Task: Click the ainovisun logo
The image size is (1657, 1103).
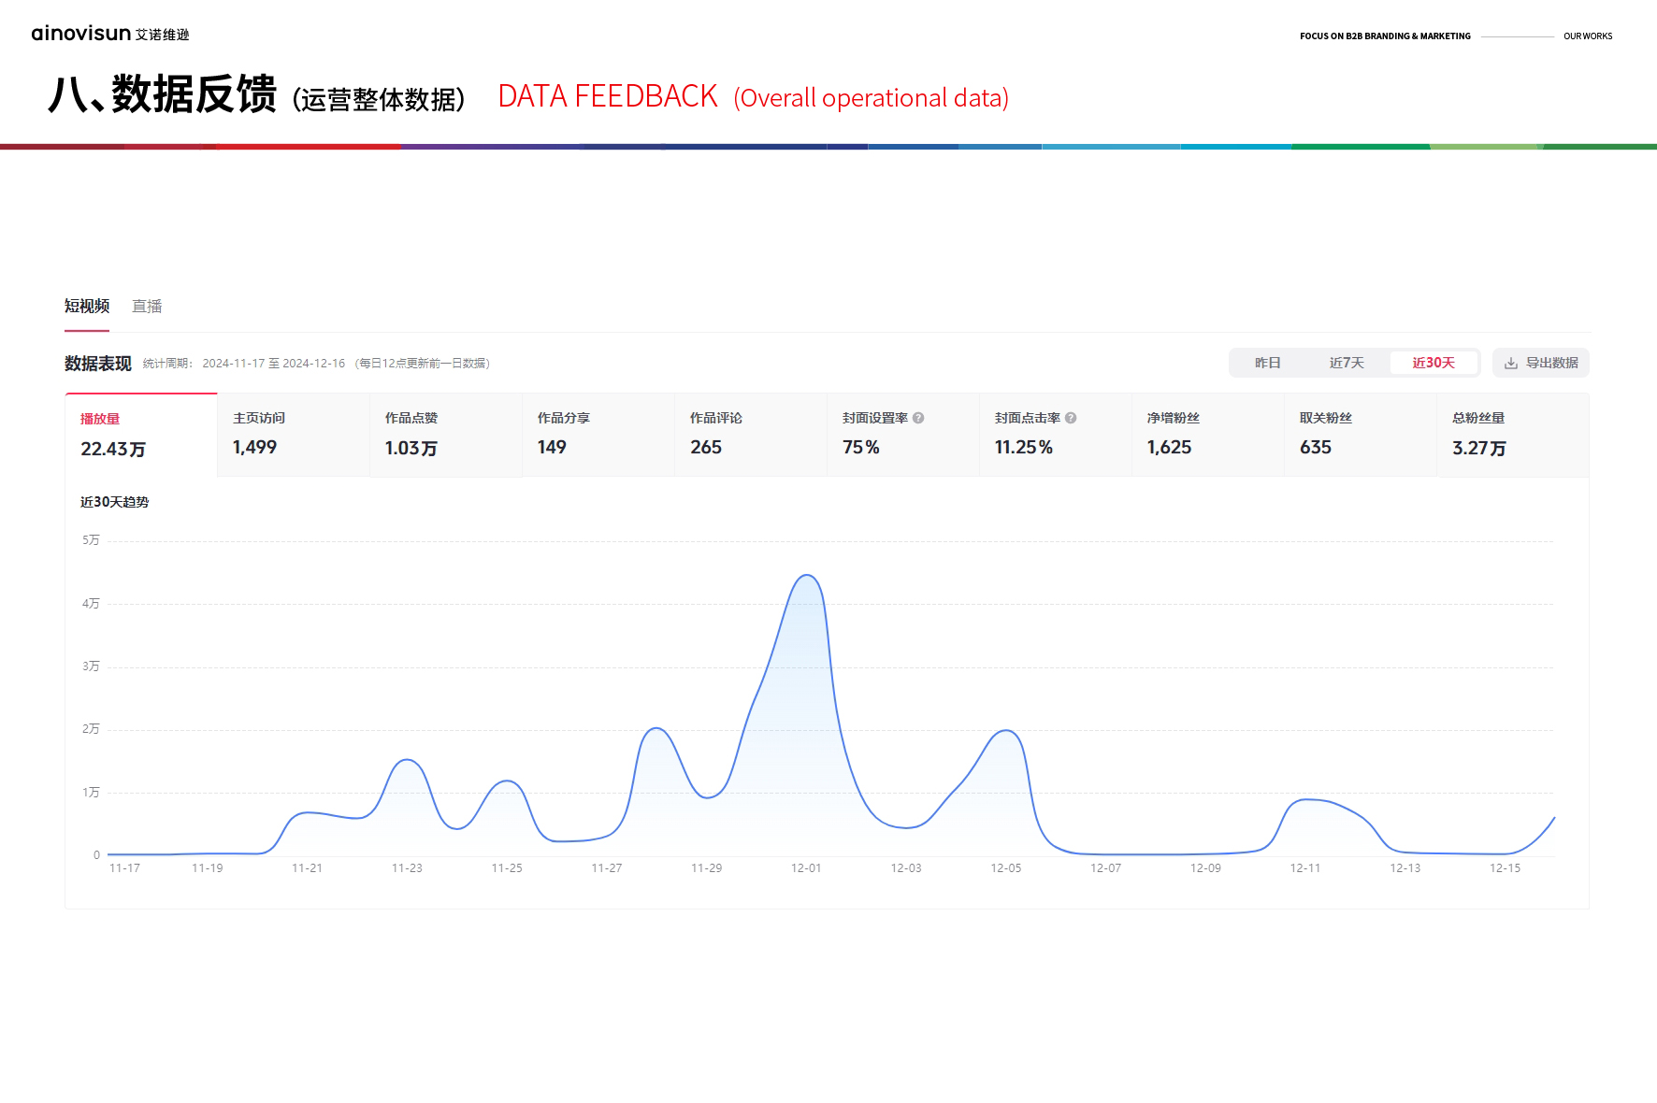Action: (109, 34)
